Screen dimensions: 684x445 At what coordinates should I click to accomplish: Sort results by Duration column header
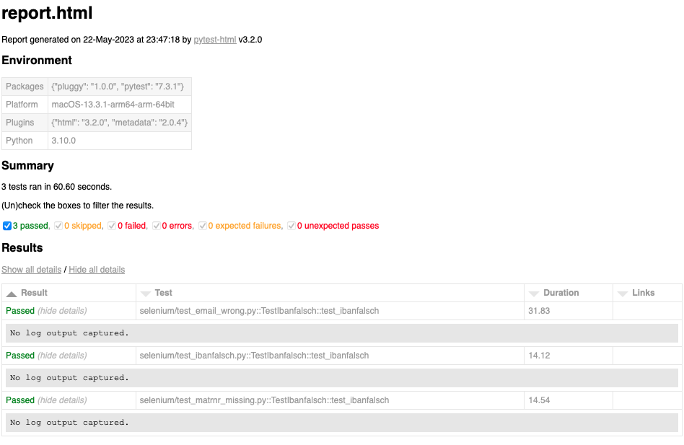tap(569, 293)
